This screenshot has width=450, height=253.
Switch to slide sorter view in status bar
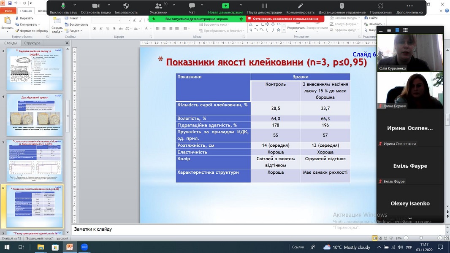click(x=380, y=238)
